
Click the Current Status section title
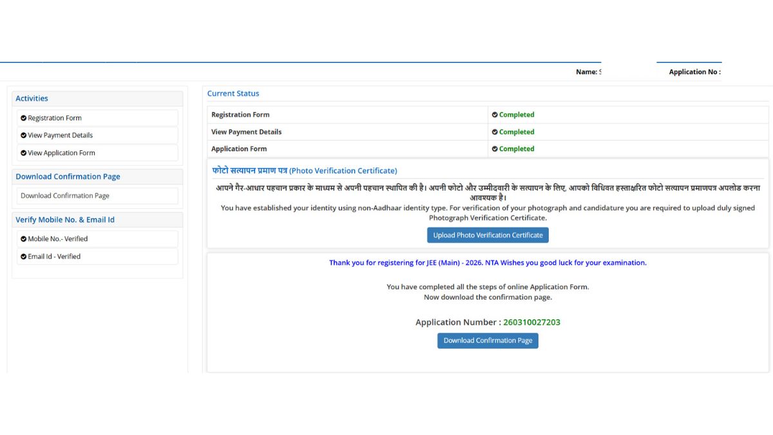tap(233, 93)
